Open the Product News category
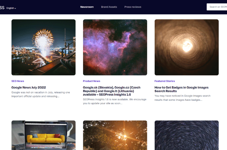Screen dimensions: 227x150 click(x=91, y=81)
